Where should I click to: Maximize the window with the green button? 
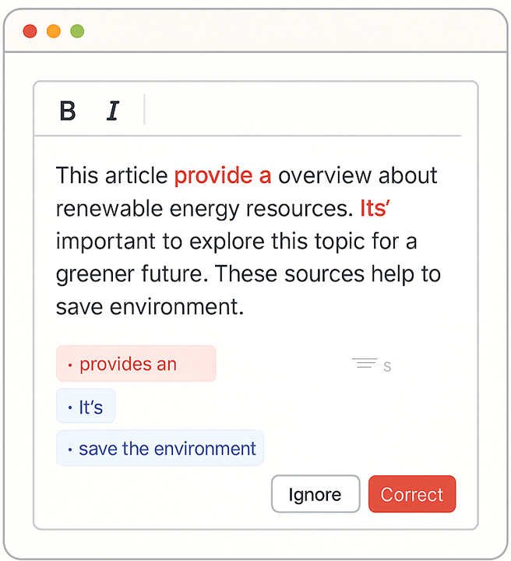coord(77,31)
